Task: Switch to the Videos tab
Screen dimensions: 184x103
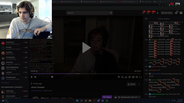Action: pos(64,98)
